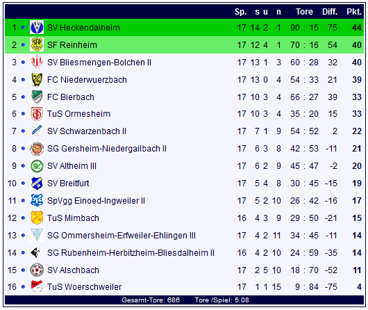Click the Diff. column header
Screen dimensions: 368x310
(330, 12)
